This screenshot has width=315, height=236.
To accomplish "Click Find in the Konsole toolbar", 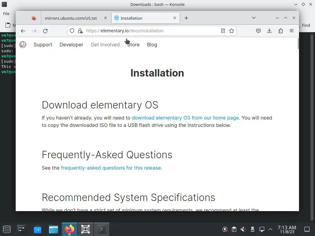I will [x=306, y=25].
